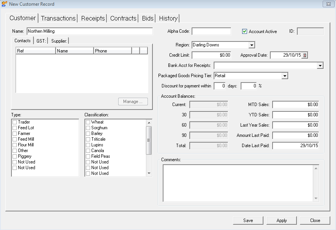Click into the Alpha Code field

tap(211, 31)
